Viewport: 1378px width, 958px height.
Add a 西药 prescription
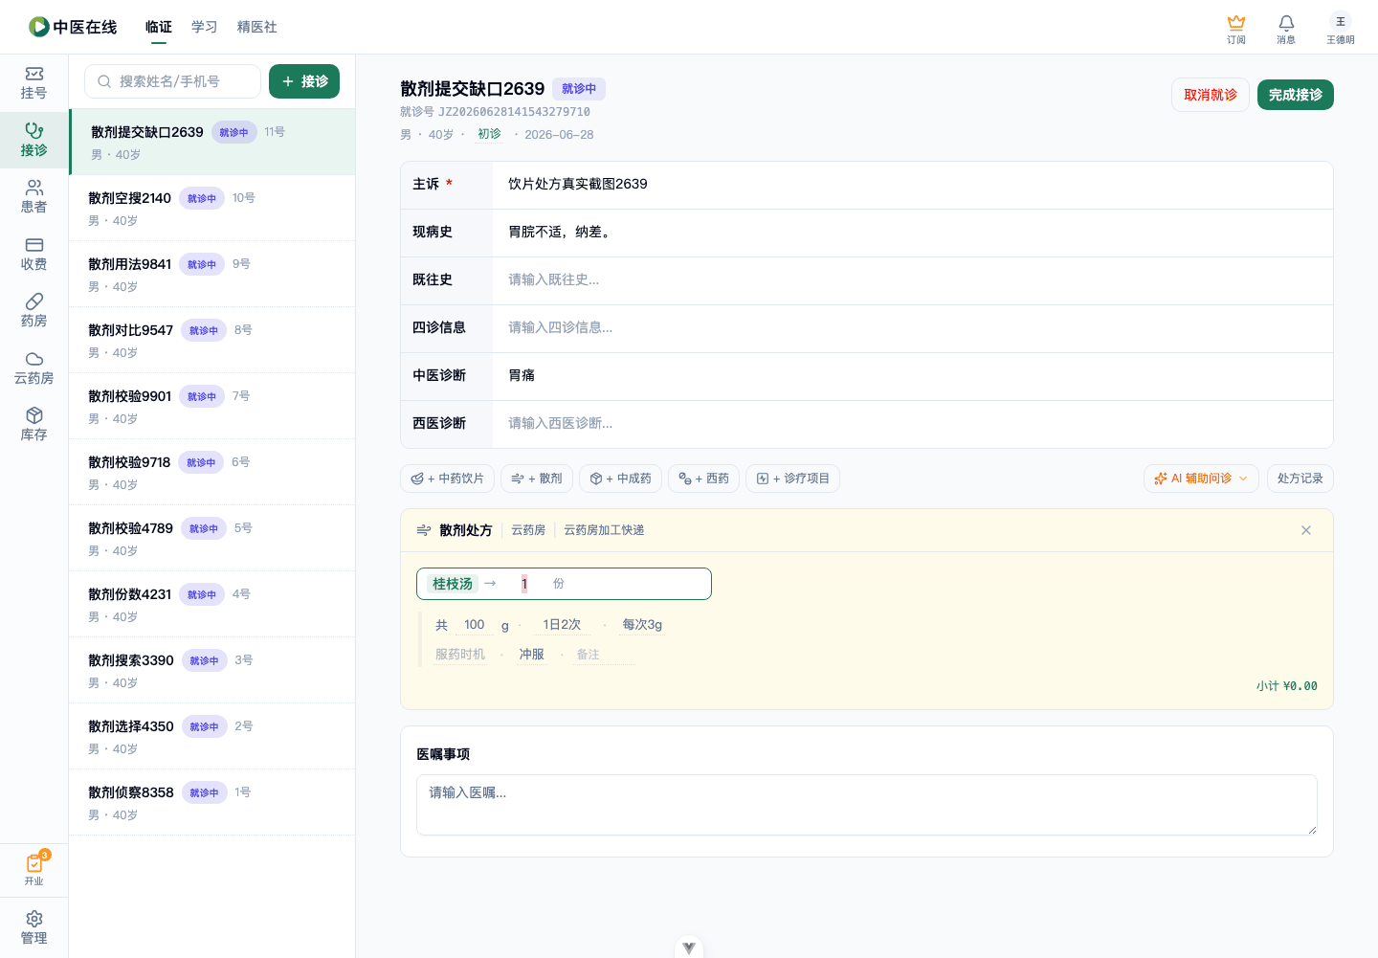pos(703,479)
